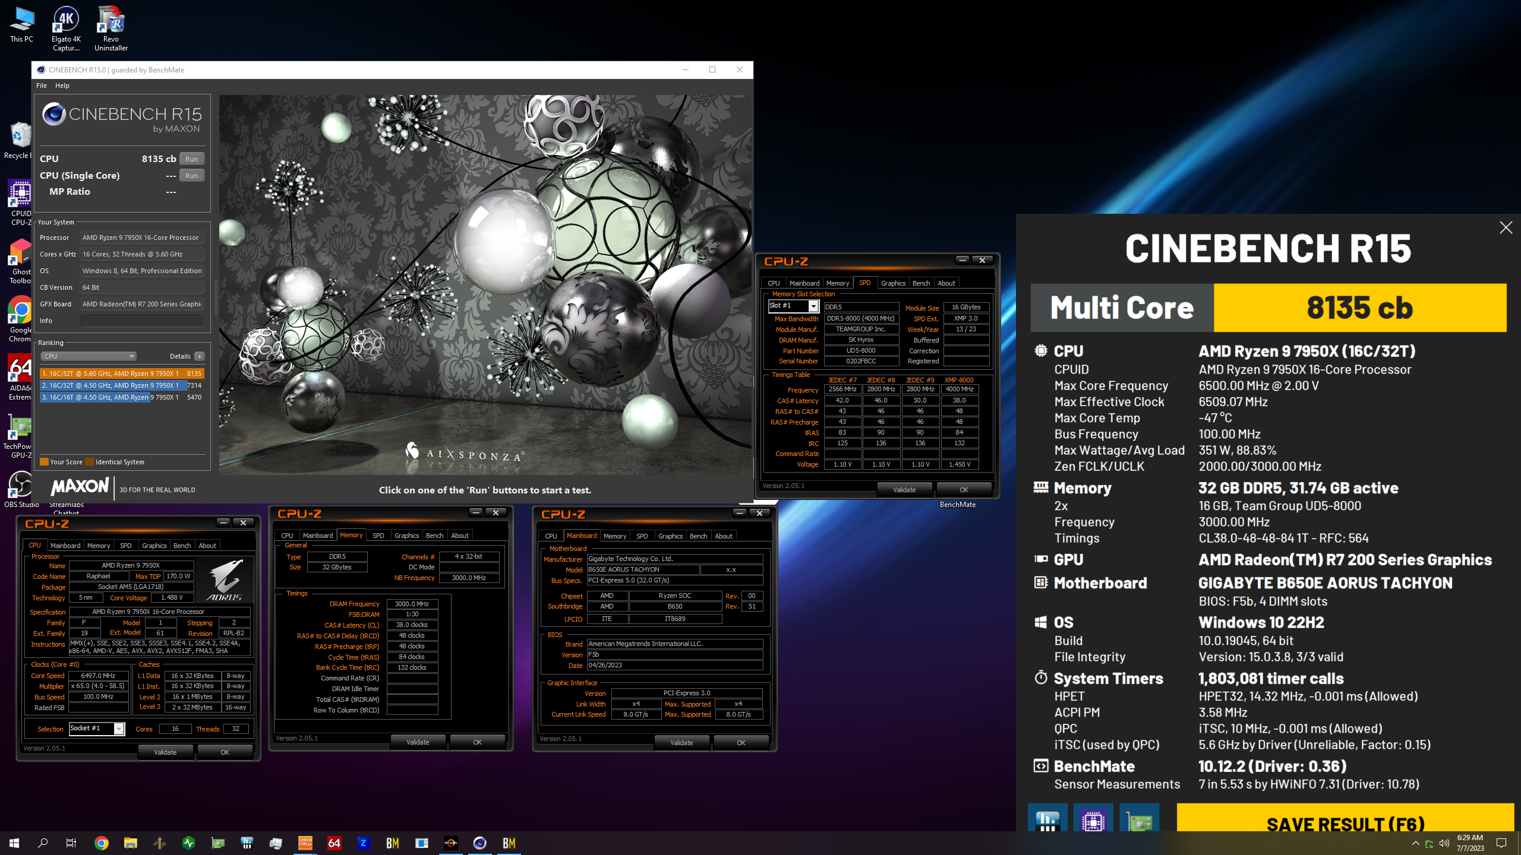Viewport: 1521px width, 855px height.
Task: Open File Explorer from taskbar
Action: (131, 843)
